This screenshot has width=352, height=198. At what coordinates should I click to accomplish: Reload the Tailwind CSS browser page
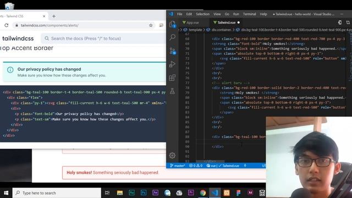click(x=6, y=25)
